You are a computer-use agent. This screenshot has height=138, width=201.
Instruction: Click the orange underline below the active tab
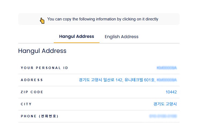[77, 42]
